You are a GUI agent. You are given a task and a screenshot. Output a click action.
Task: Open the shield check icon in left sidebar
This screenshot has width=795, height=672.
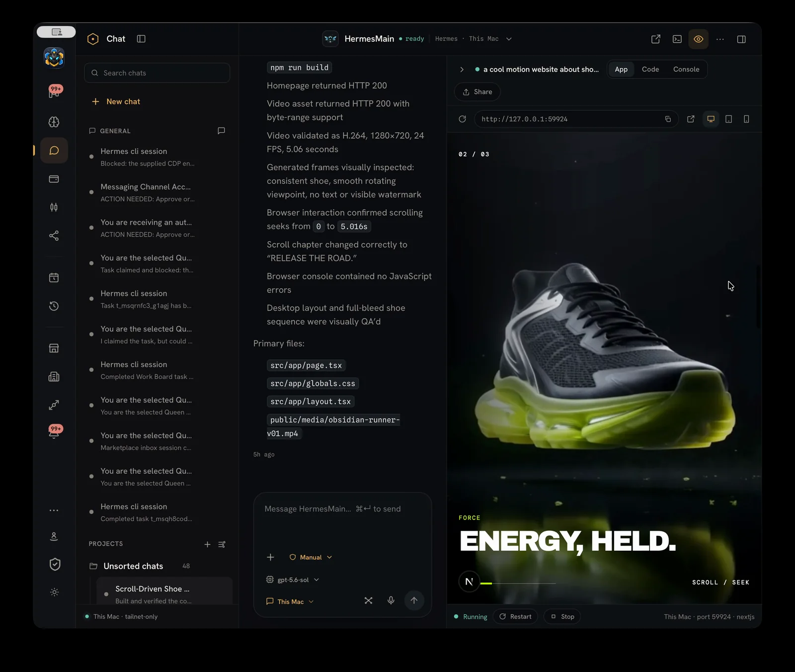pyautogui.click(x=55, y=564)
